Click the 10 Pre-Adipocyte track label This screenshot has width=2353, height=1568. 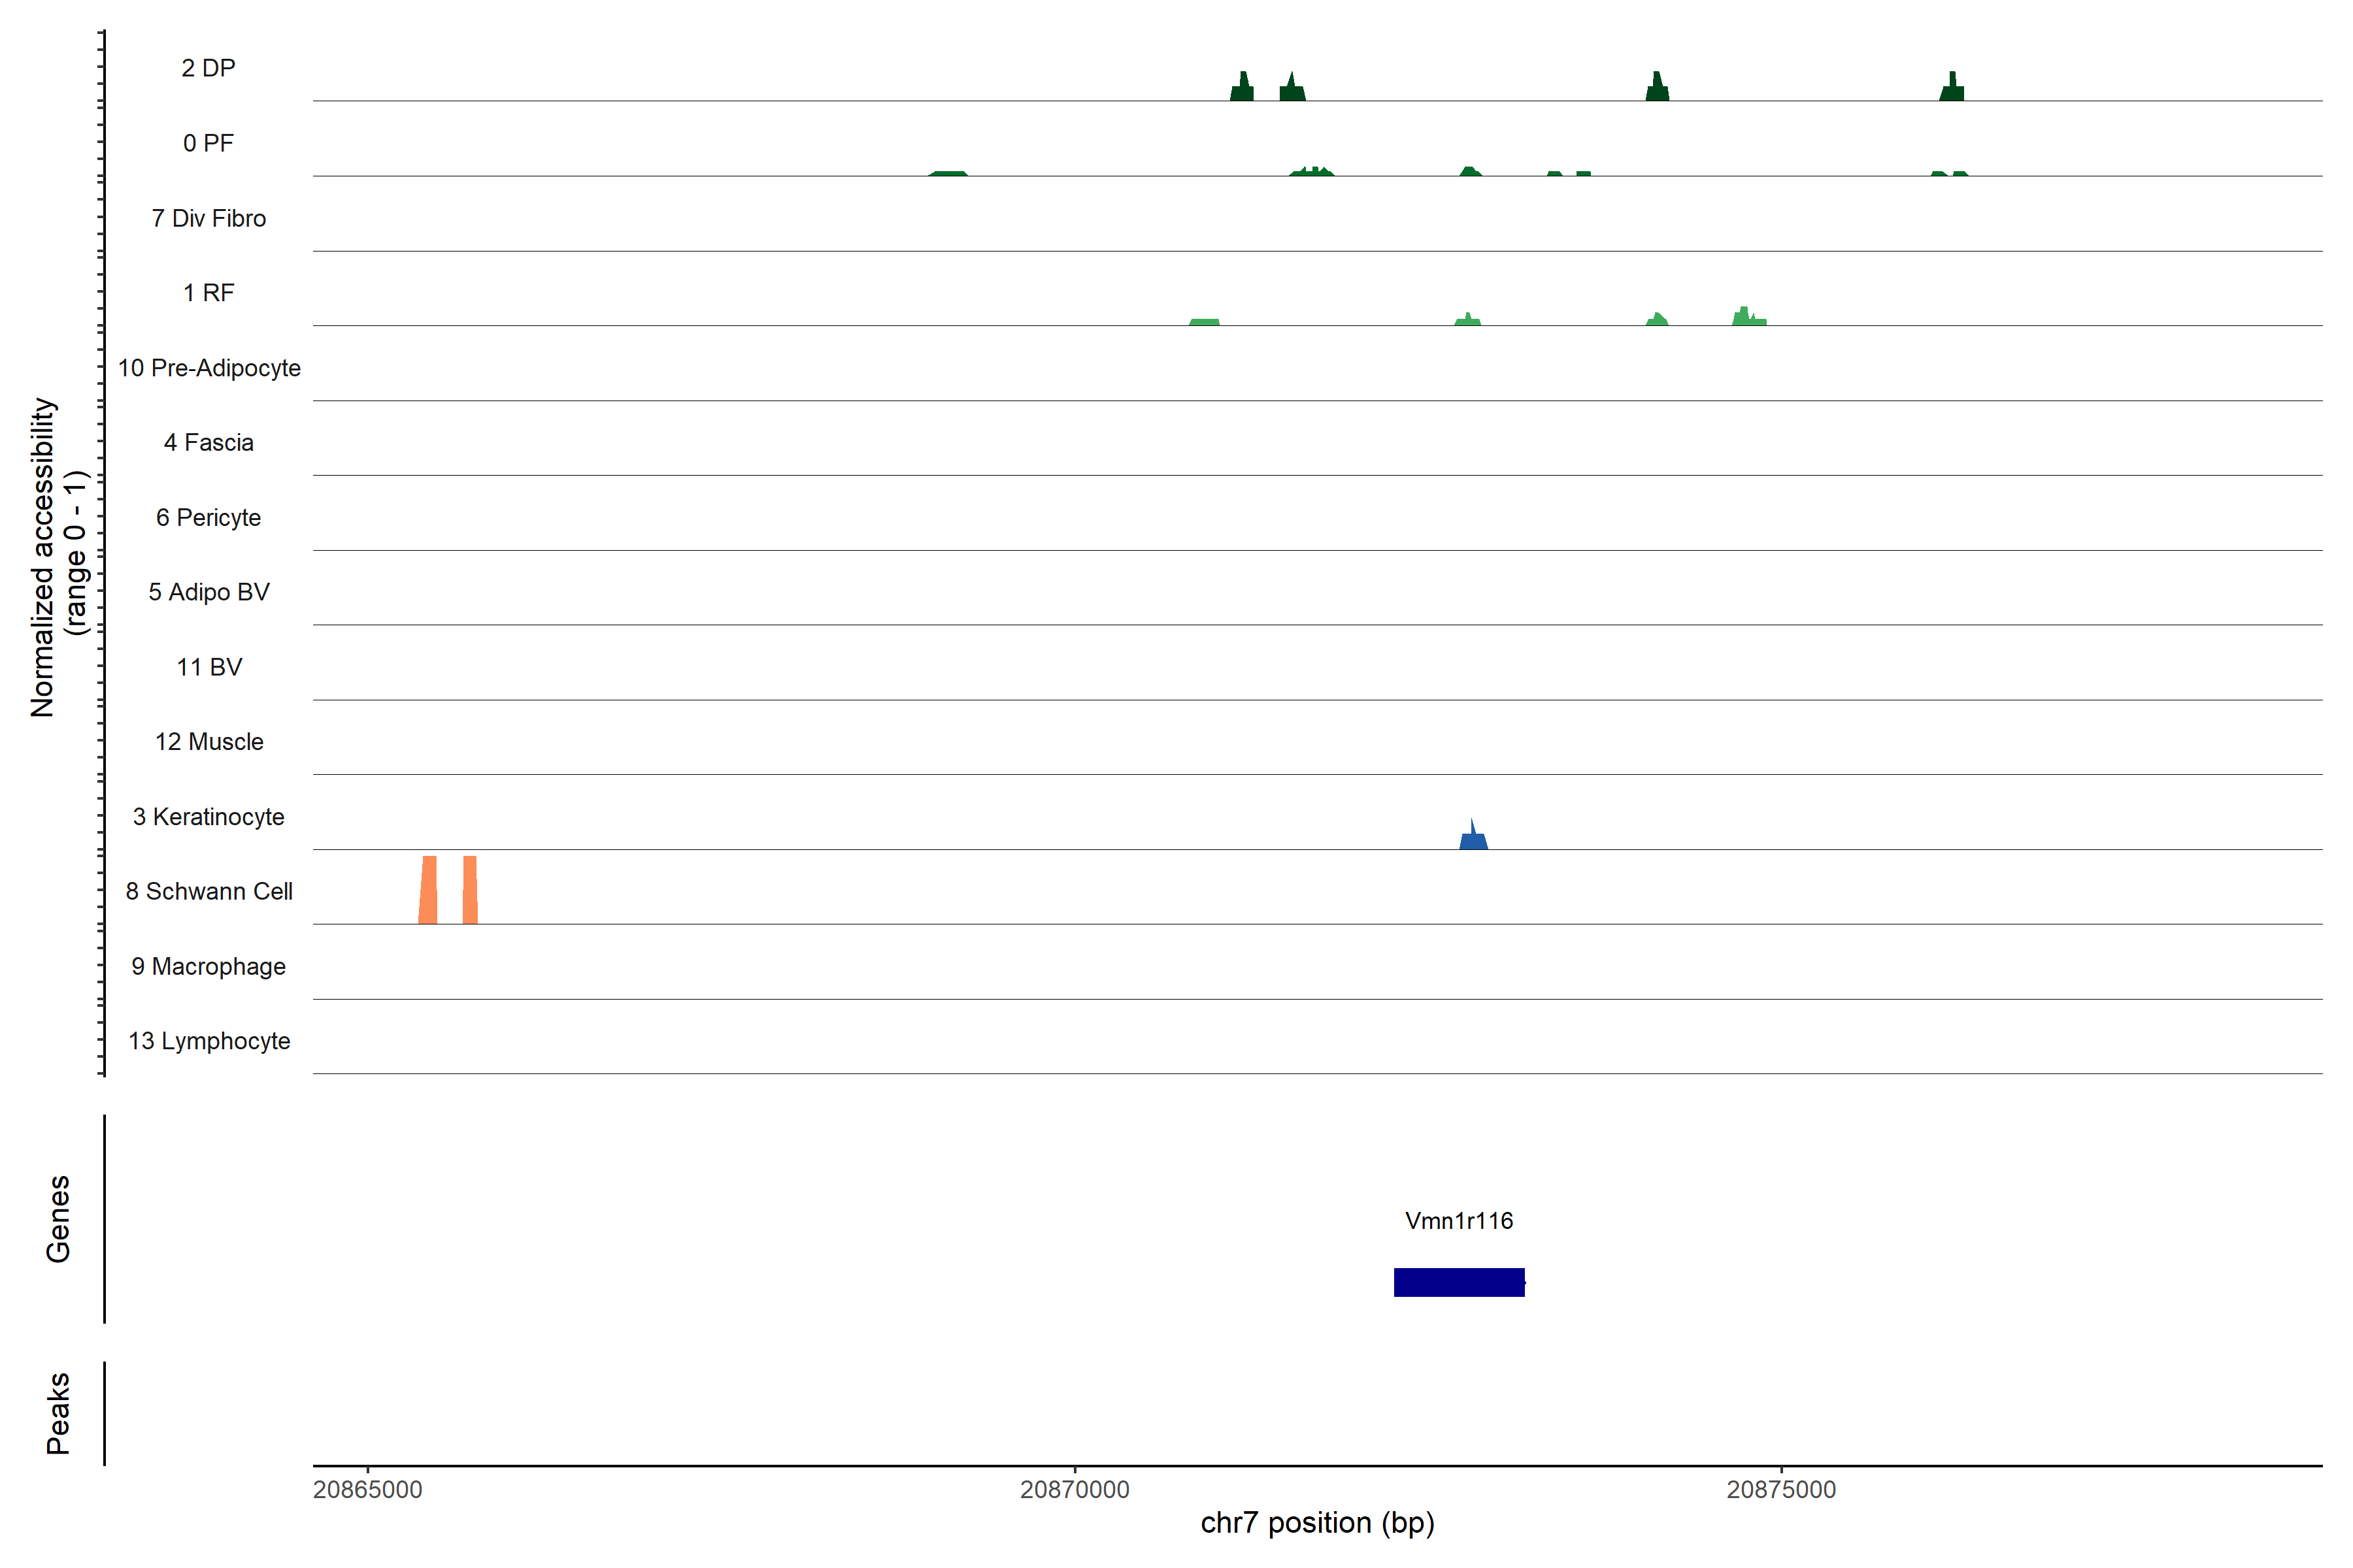(208, 368)
